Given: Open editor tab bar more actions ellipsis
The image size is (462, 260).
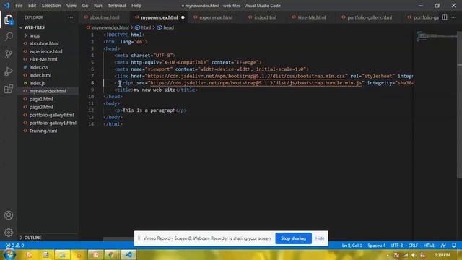Looking at the screenshot, I should [454, 17].
